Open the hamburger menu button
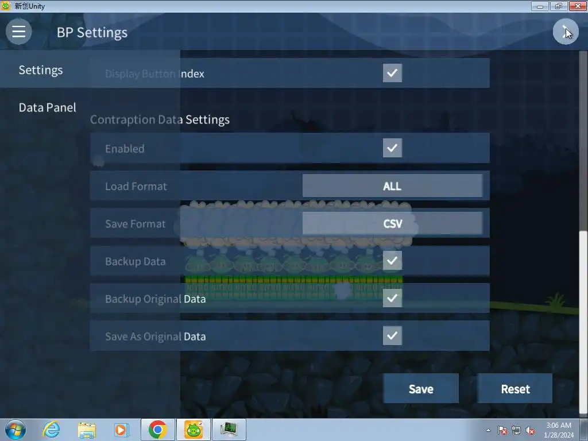 pyautogui.click(x=18, y=32)
